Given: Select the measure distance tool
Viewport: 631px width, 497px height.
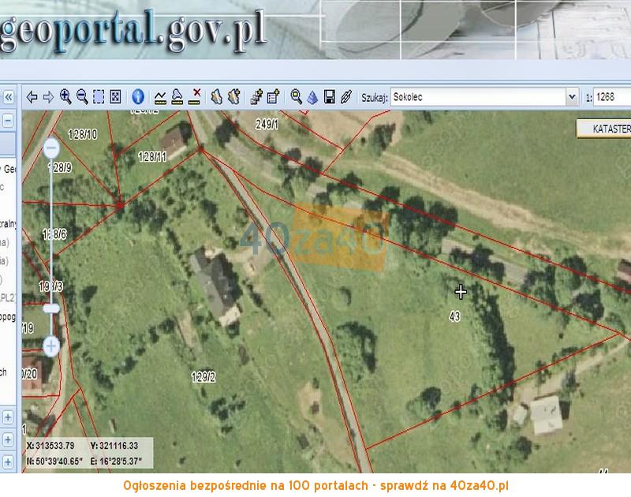Looking at the screenshot, I should click(x=160, y=97).
